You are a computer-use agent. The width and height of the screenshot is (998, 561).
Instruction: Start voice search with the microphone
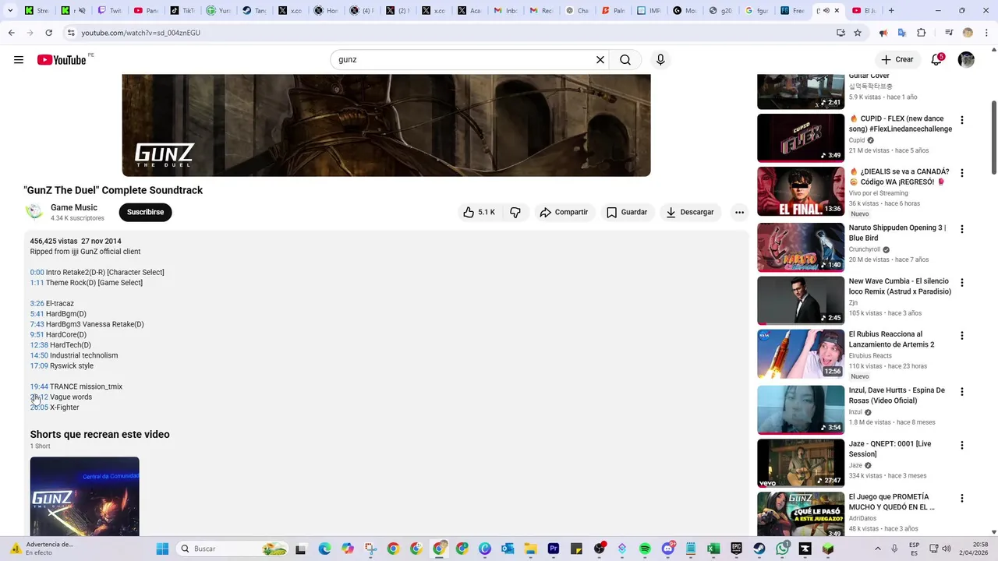[660, 60]
